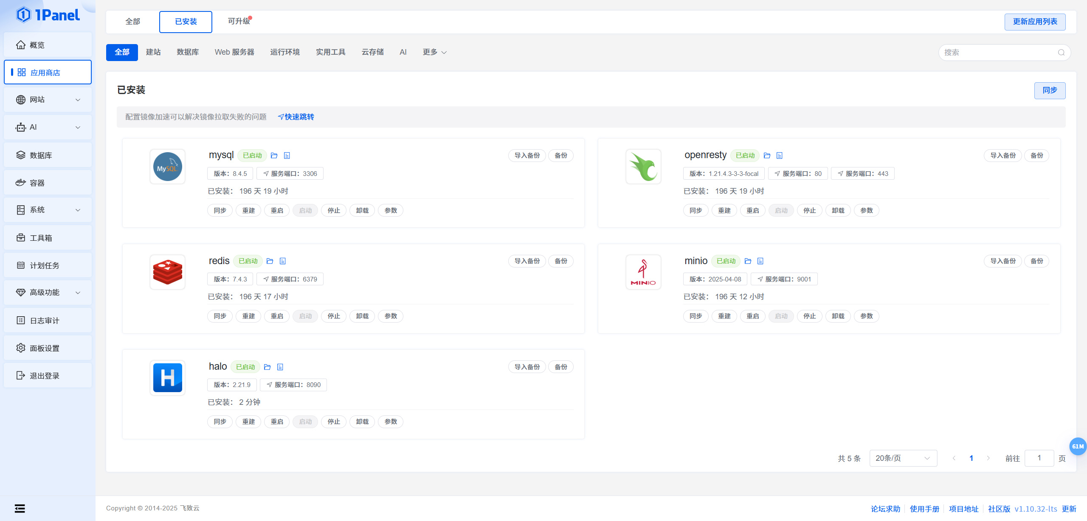Open openresty log document icon
Screen dimensions: 1087x521
(x=780, y=156)
